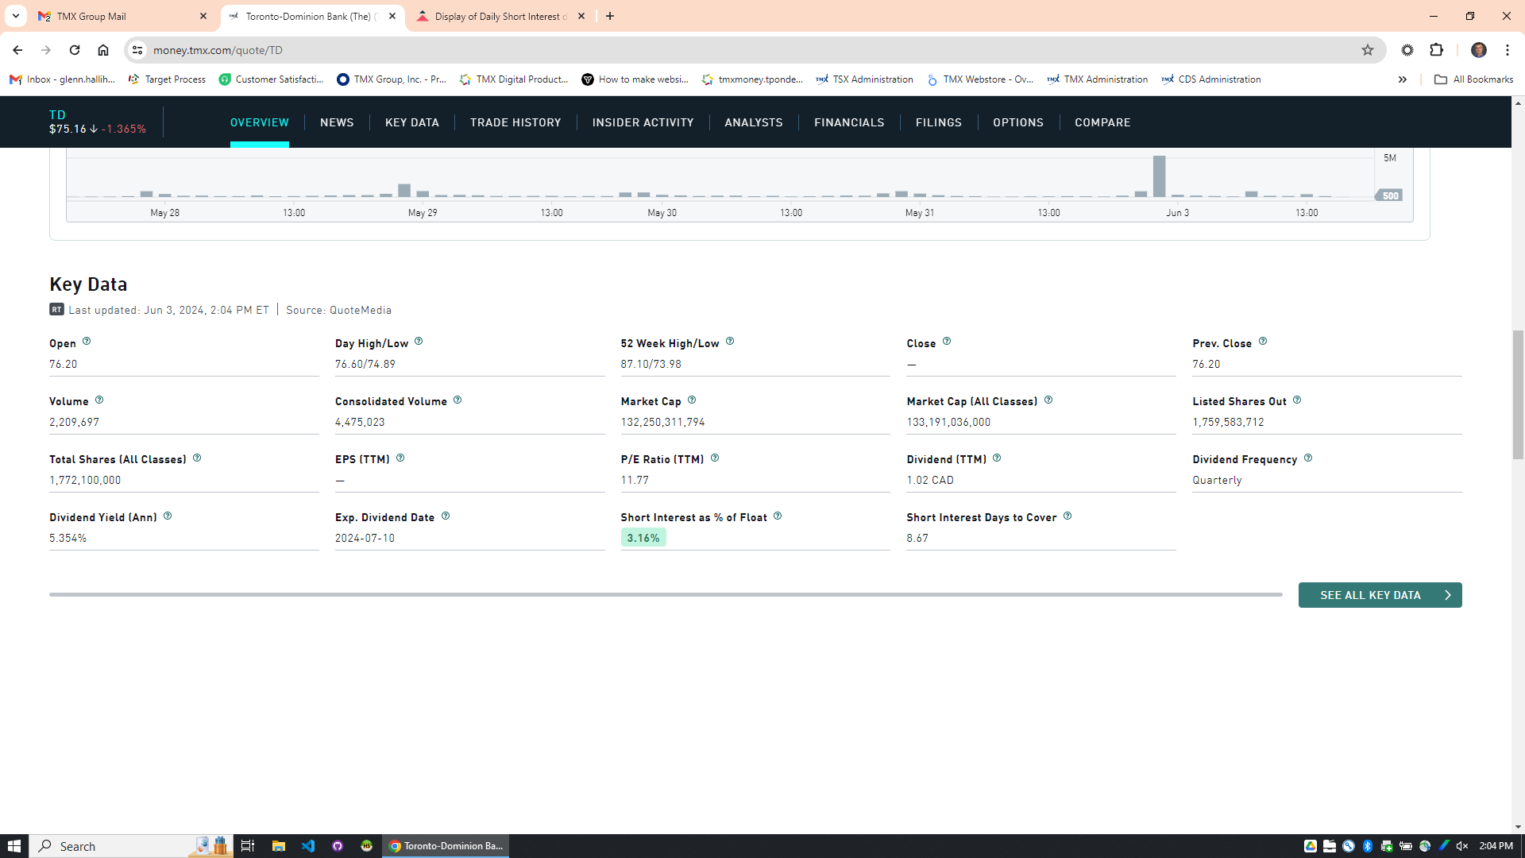Open File Explorer from the taskbar
This screenshot has width=1525, height=858.
tap(278, 846)
